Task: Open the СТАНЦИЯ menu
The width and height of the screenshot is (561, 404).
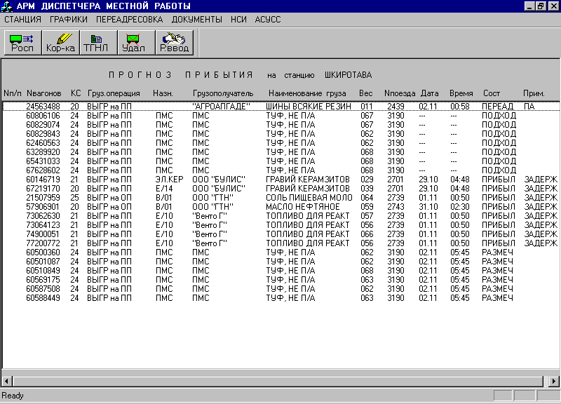Action: pos(22,20)
